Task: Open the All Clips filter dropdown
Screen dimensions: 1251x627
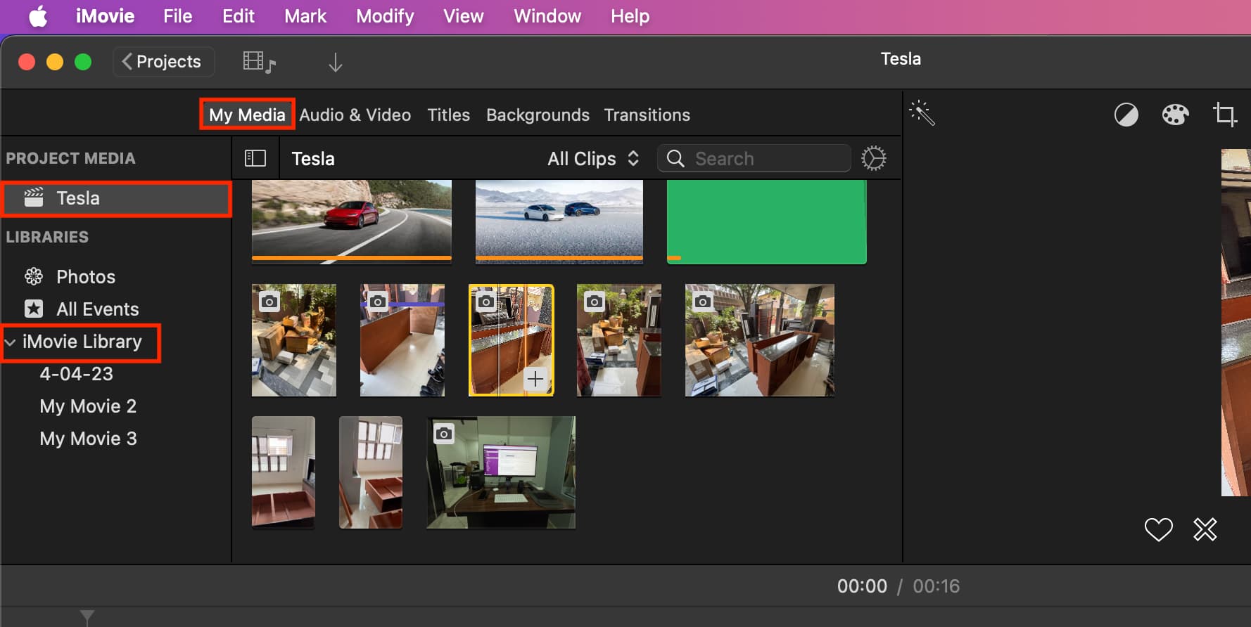Action: [593, 159]
